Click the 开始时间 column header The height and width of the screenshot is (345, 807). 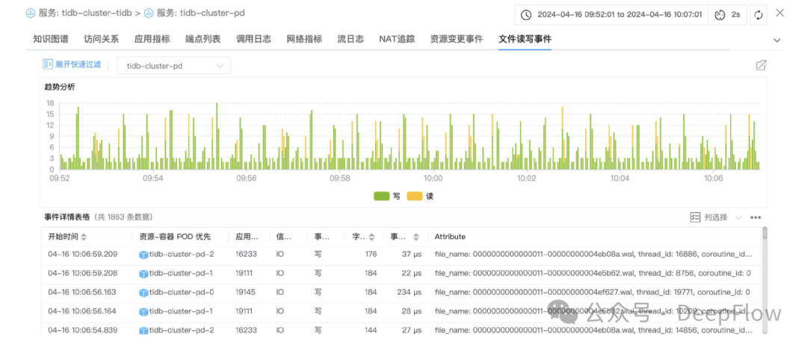pos(64,237)
